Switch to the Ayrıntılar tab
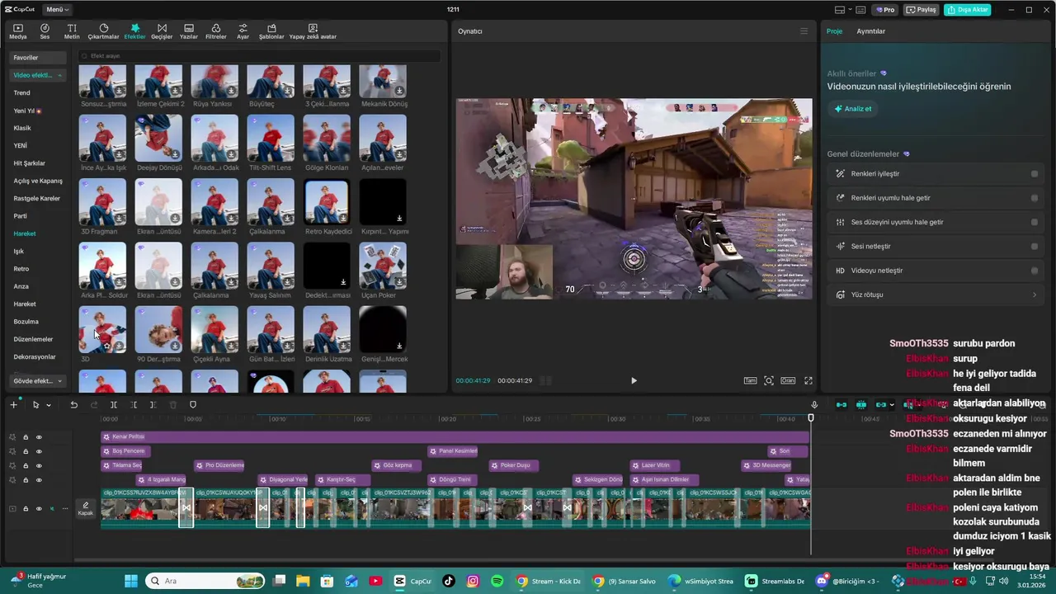 [870, 31]
